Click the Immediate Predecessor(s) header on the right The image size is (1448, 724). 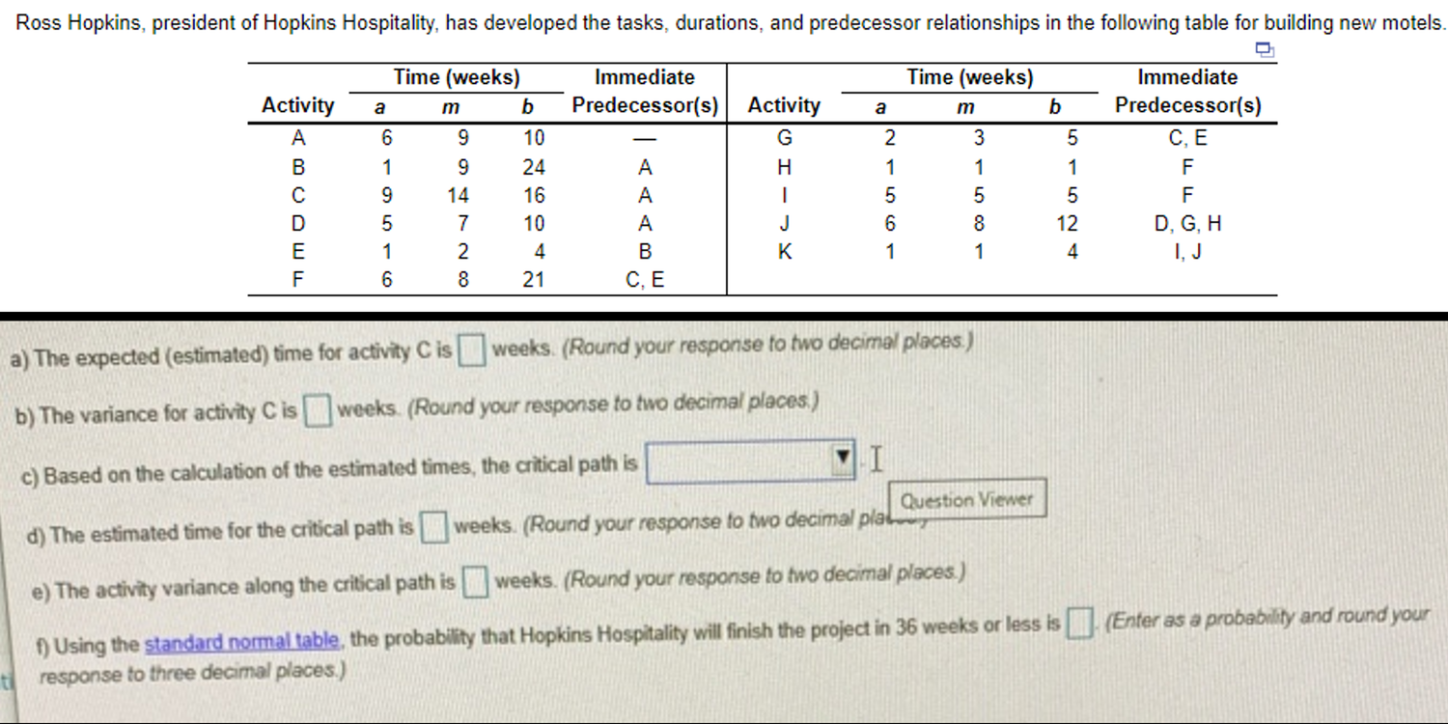pos(1187,91)
